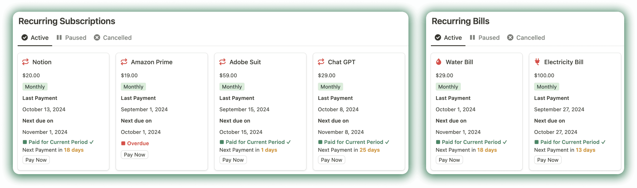Click the green paid square on Adobe Suit card

tap(222, 142)
